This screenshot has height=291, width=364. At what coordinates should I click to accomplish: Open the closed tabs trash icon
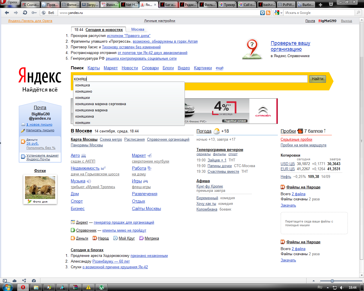click(x=331, y=4)
